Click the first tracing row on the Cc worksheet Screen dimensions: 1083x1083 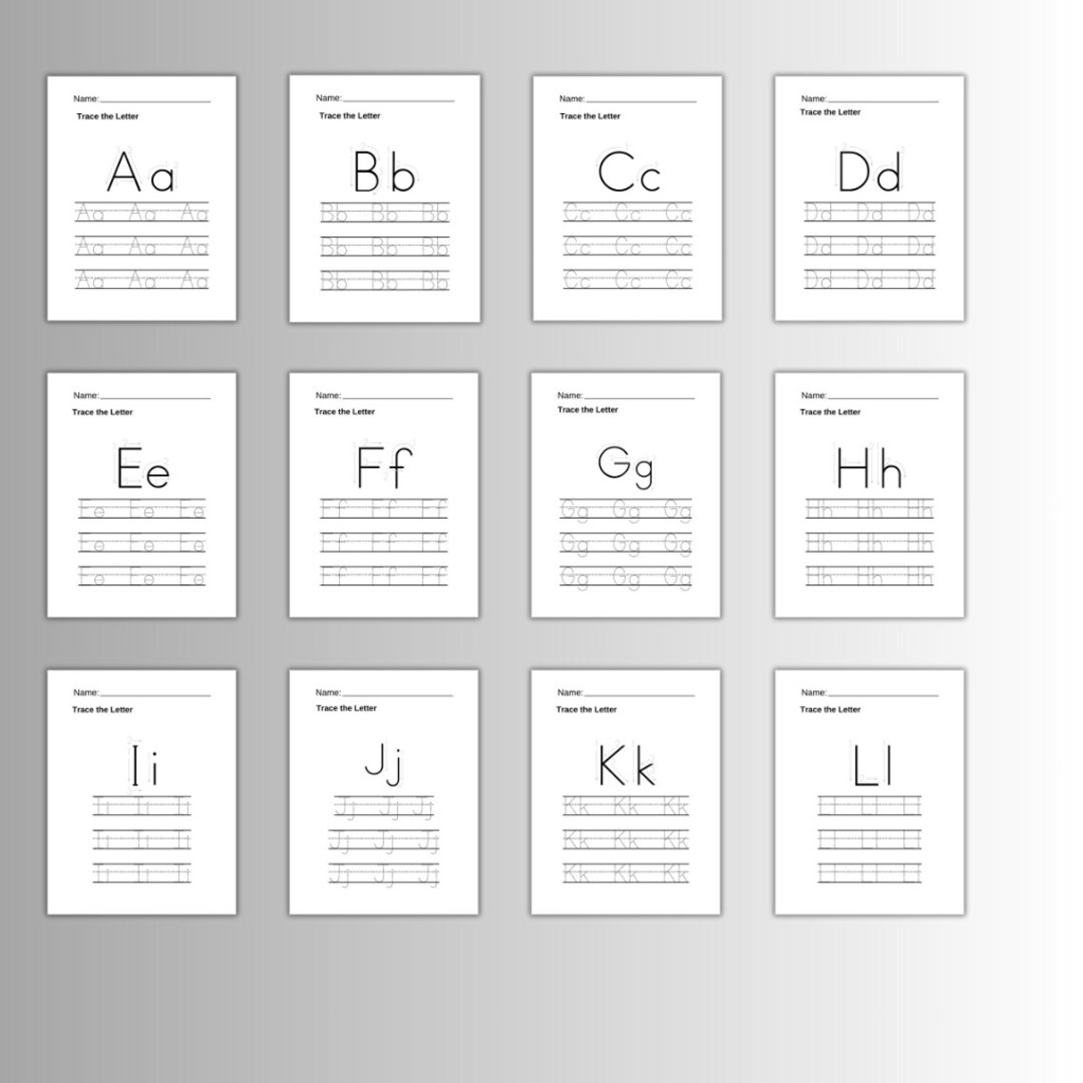625,214
